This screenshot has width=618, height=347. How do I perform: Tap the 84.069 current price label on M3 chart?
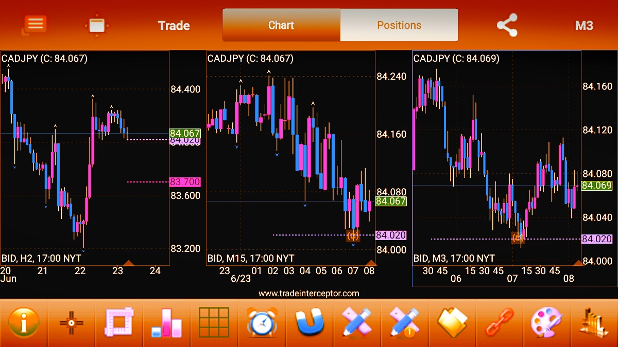(x=597, y=186)
